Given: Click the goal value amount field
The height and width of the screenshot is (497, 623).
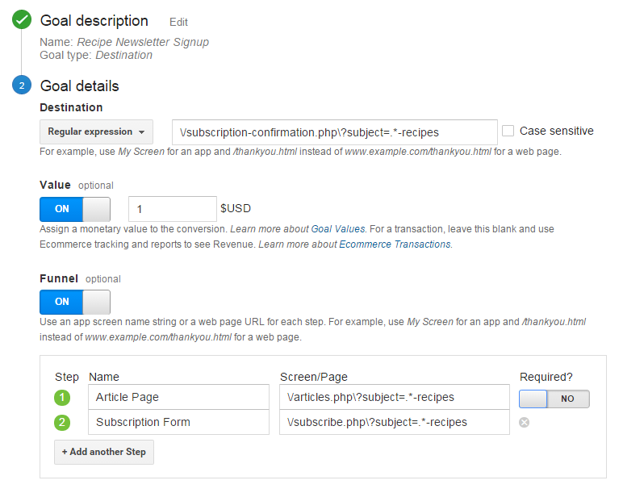Looking at the screenshot, I should (173, 209).
